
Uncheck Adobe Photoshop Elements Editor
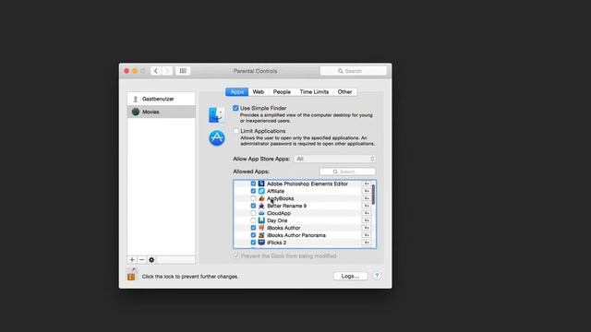253,184
